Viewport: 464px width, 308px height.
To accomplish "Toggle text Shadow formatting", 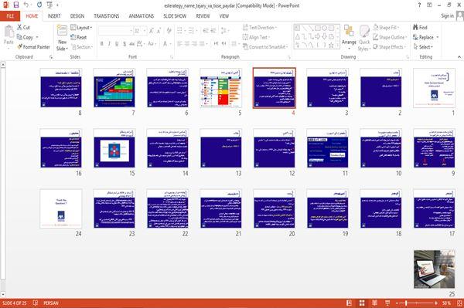I will [x=125, y=44].
